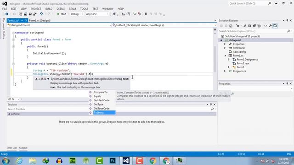294x165 pixels.
Task: Click the New Project toolbar icon
Action: (x=21, y=14)
